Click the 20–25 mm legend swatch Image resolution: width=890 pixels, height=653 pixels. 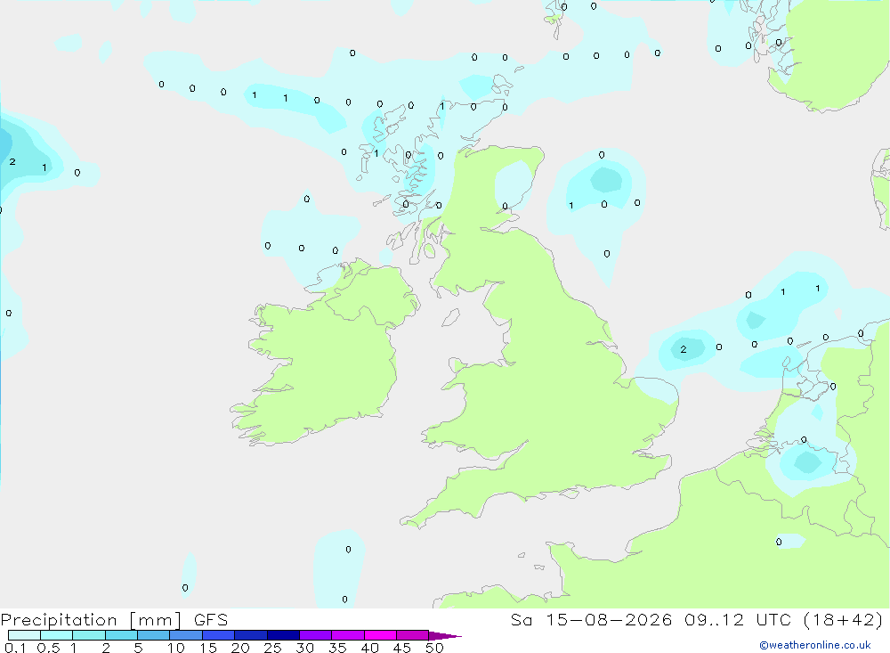250,635
